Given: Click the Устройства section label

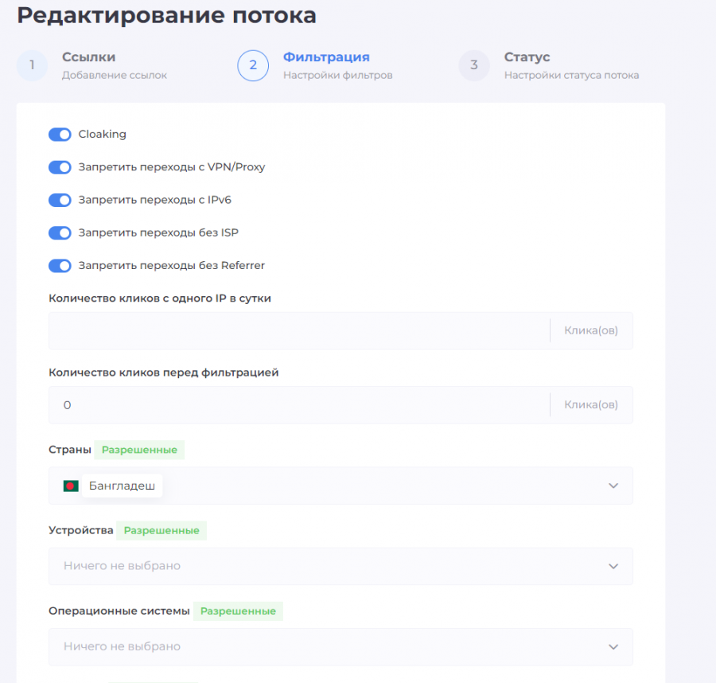Looking at the screenshot, I should tap(81, 530).
